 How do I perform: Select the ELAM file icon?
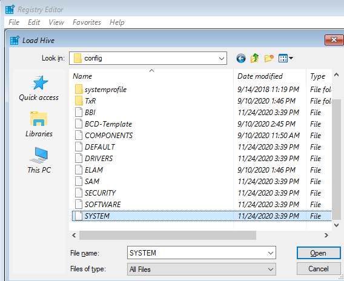[x=79, y=170]
